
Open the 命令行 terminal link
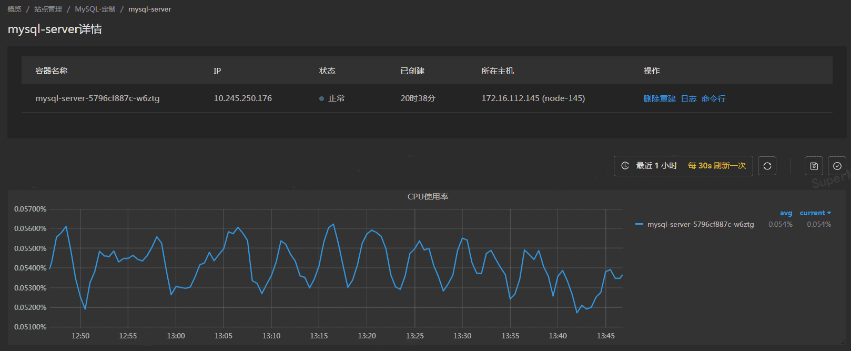pyautogui.click(x=713, y=99)
